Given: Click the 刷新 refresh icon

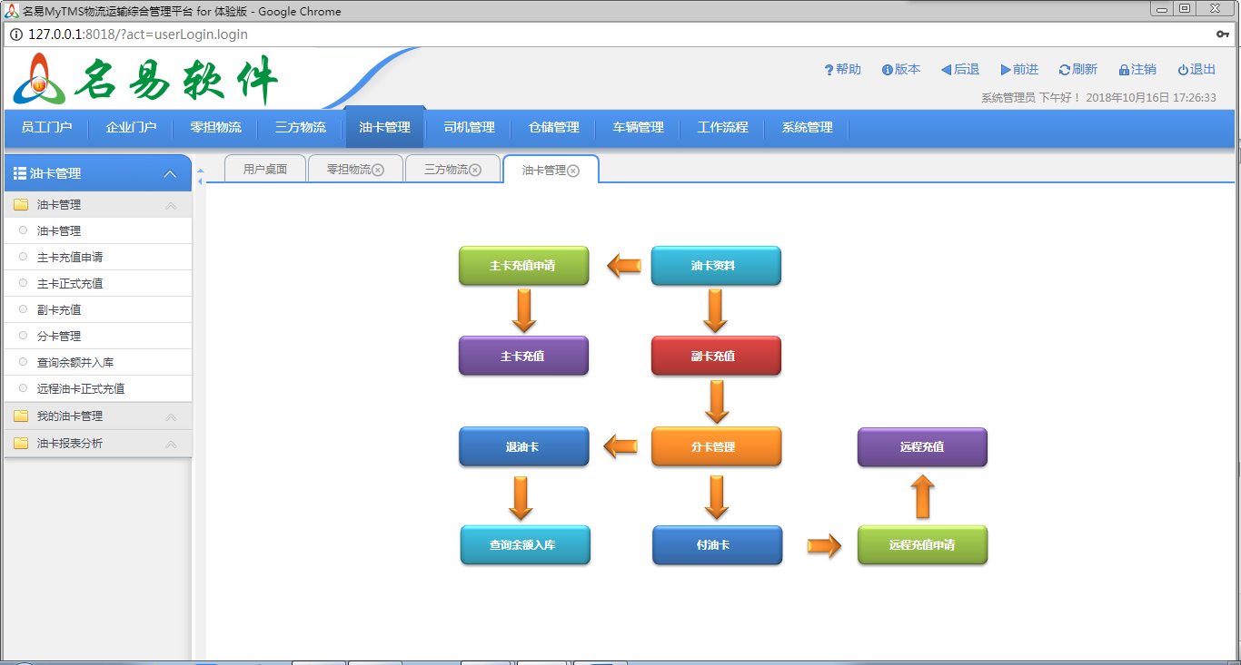Looking at the screenshot, I should [1065, 70].
